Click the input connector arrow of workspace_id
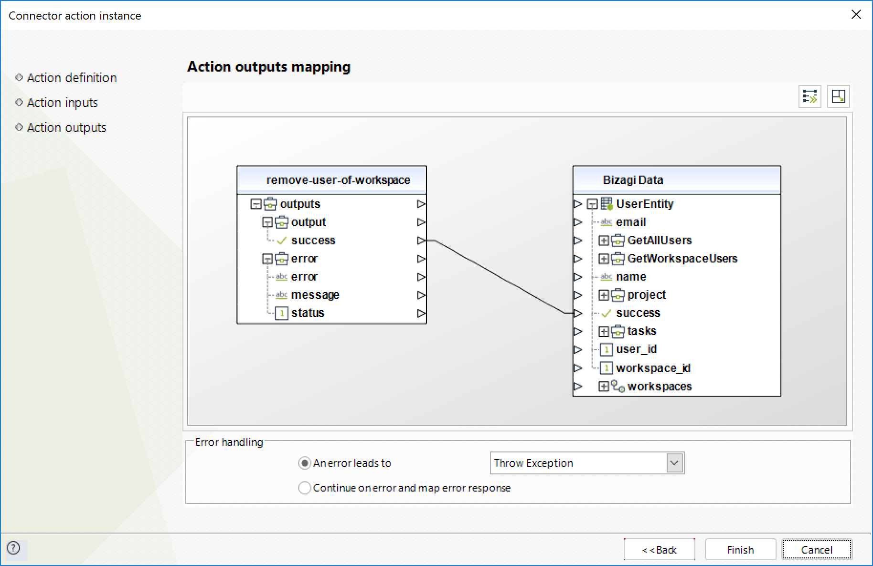 point(578,368)
